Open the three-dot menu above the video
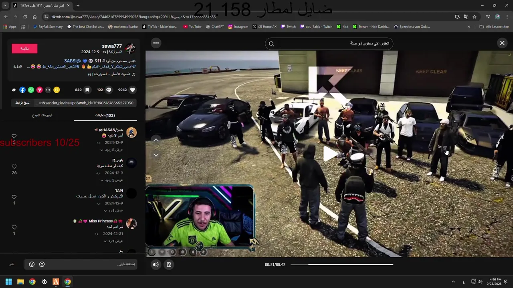This screenshot has height=288, width=513. pos(156,43)
